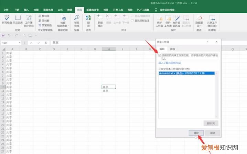Toggle 显示/隐藏批注 for this cell
247x154 pixels.
141,16
